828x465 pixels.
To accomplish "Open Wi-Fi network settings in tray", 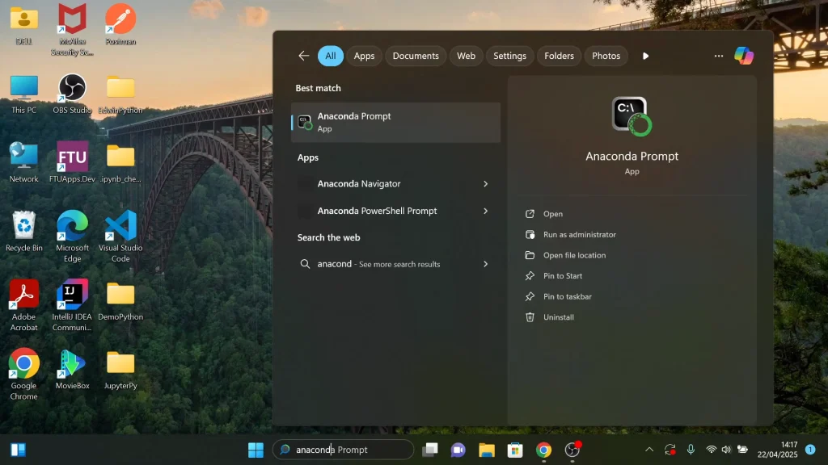I will click(x=712, y=450).
